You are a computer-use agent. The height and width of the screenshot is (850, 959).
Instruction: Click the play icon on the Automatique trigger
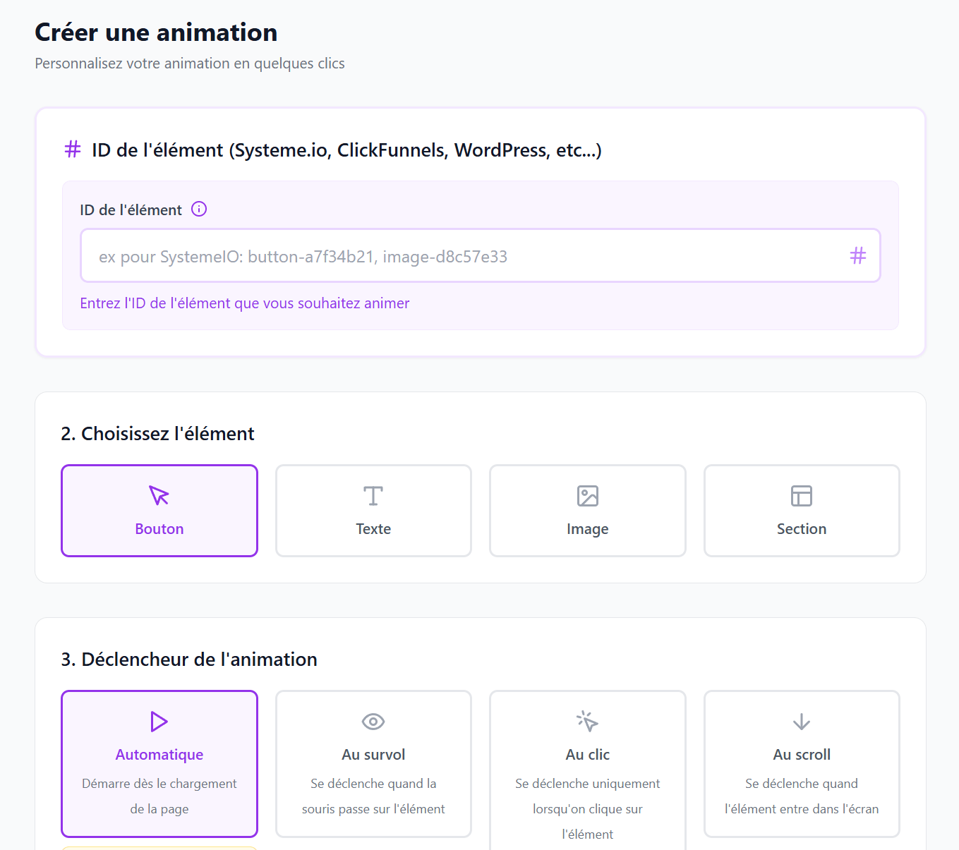159,722
